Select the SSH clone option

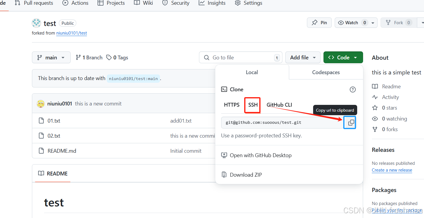(x=253, y=105)
